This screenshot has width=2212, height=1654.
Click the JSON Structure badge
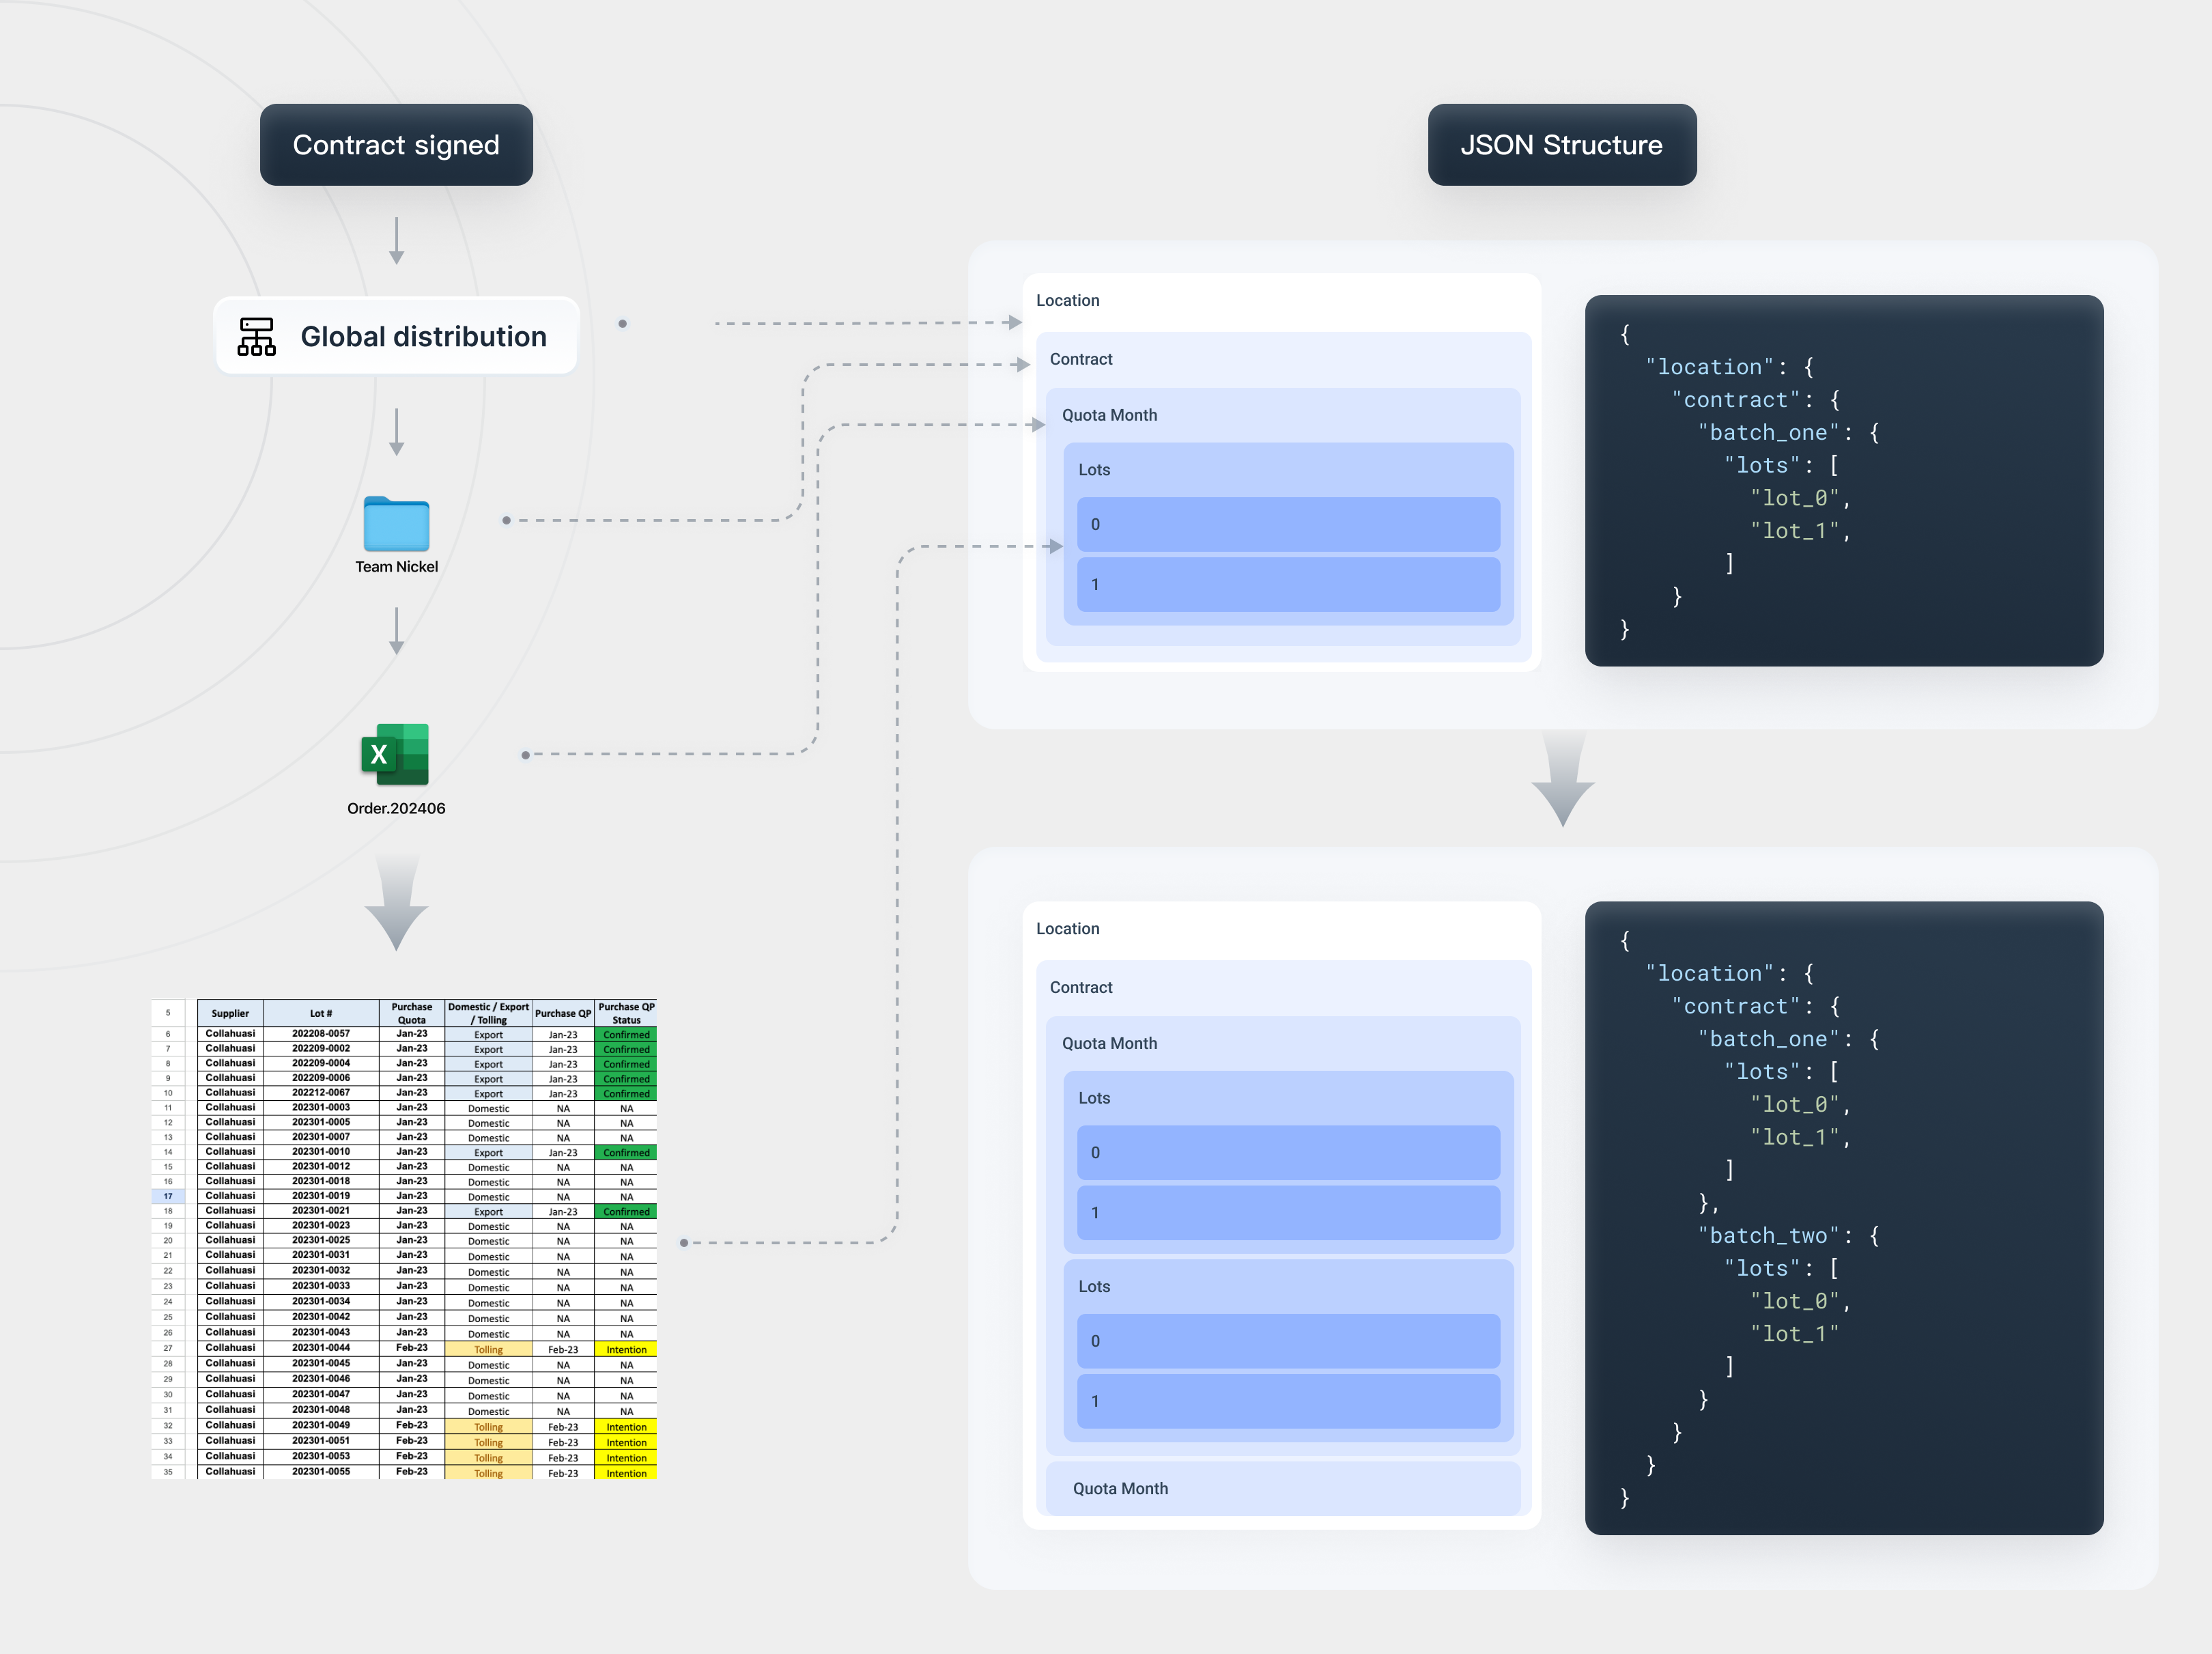point(1561,144)
